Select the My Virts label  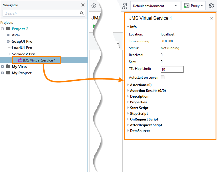tap(19, 67)
